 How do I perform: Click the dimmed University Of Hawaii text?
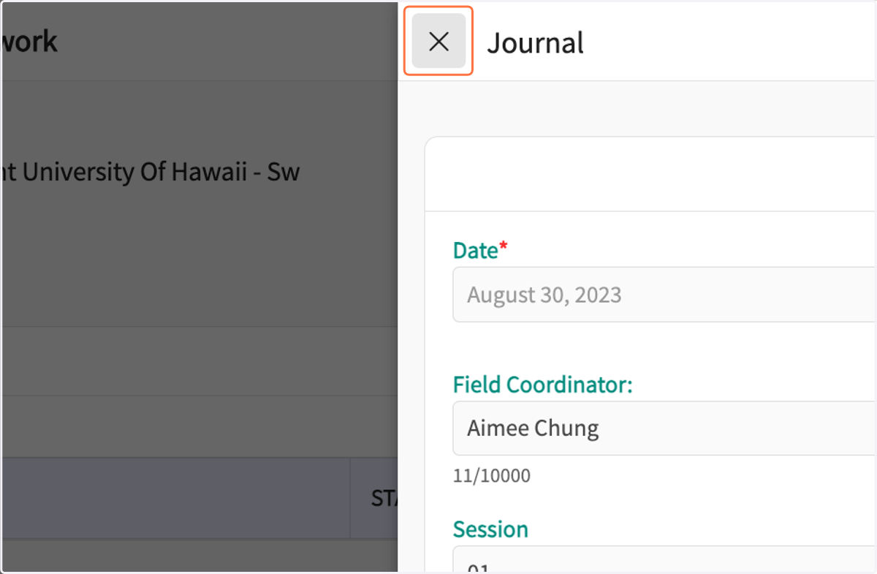(x=151, y=173)
